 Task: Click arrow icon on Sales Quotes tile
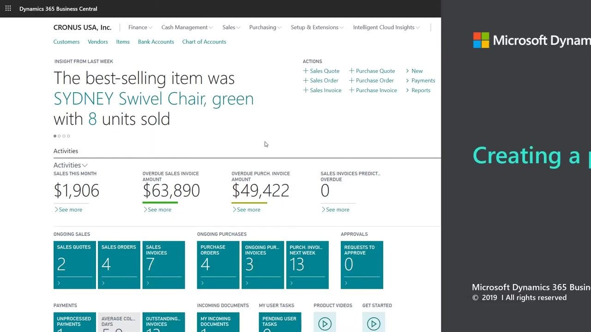pyautogui.click(x=59, y=283)
